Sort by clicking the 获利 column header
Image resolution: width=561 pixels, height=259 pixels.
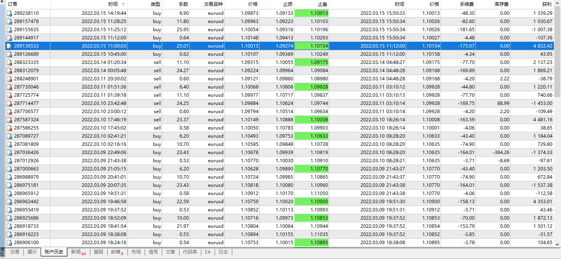point(547,4)
